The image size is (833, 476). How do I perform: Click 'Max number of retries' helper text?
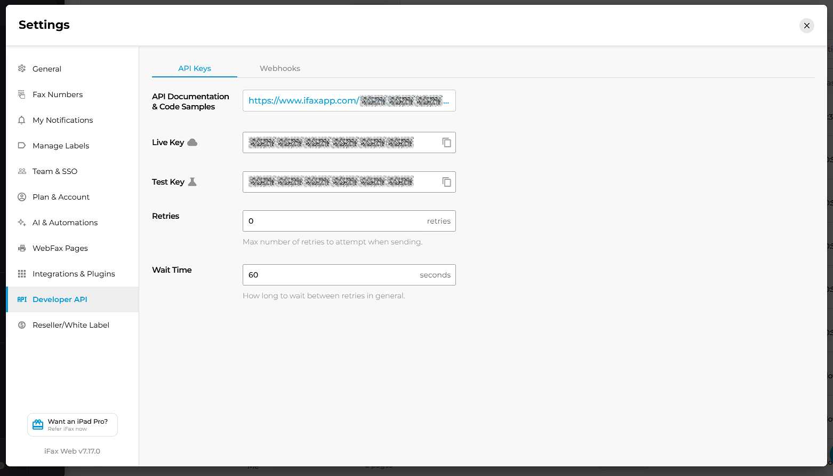(x=332, y=242)
